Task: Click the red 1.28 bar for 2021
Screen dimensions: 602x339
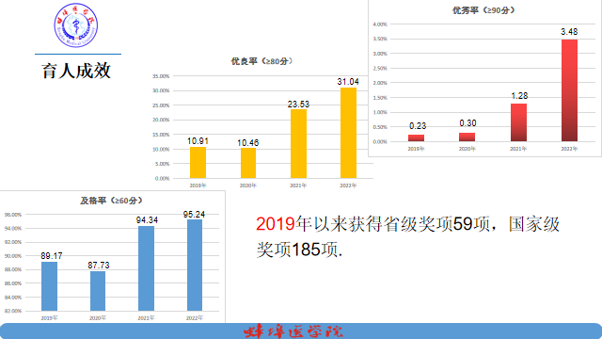Action: 518,122
